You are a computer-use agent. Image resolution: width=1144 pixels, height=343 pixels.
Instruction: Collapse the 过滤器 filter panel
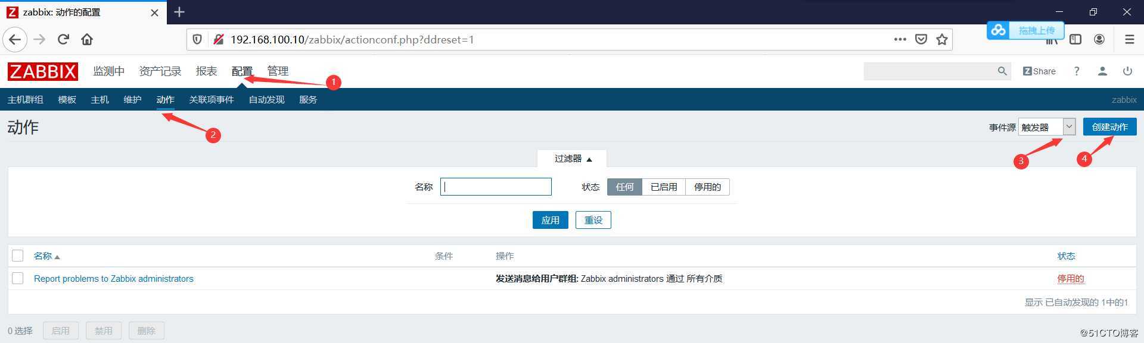tap(573, 159)
